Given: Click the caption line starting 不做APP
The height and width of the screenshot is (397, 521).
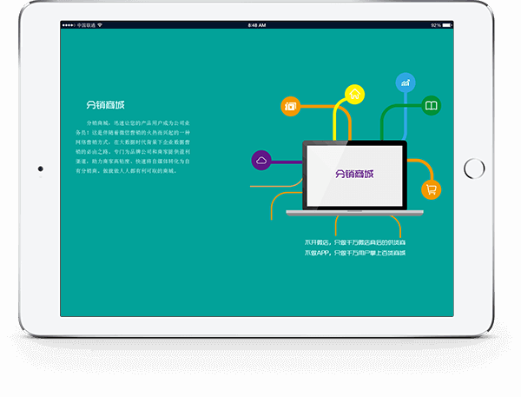Looking at the screenshot, I should coord(355,253).
